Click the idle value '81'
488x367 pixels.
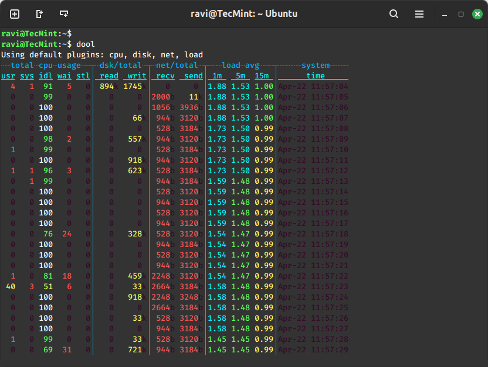click(48, 276)
